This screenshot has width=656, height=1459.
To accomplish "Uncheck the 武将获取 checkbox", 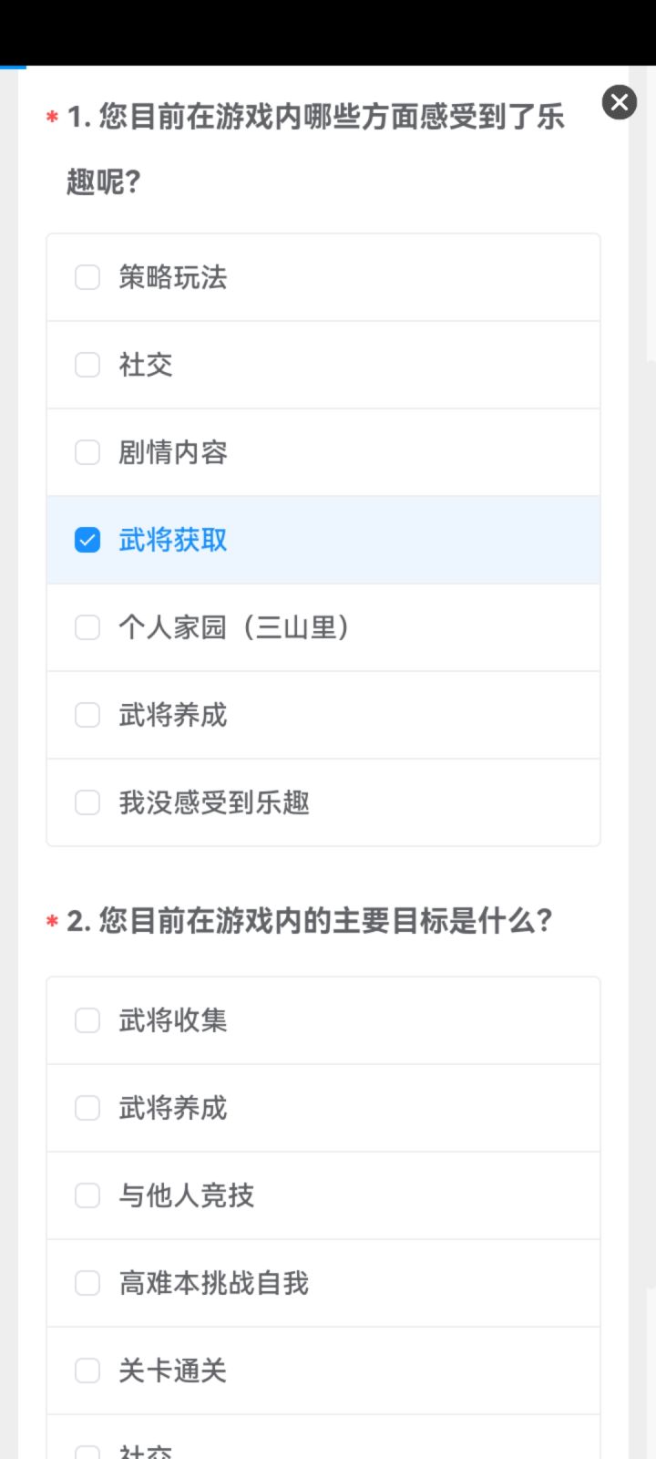I will point(87,540).
